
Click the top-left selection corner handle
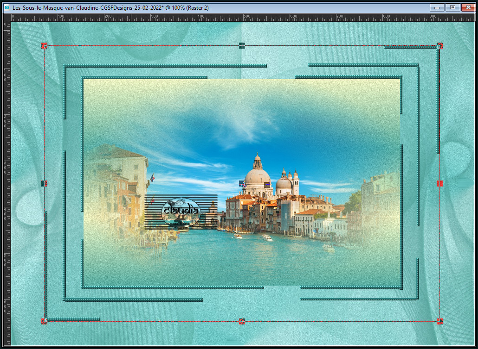[x=44, y=46]
